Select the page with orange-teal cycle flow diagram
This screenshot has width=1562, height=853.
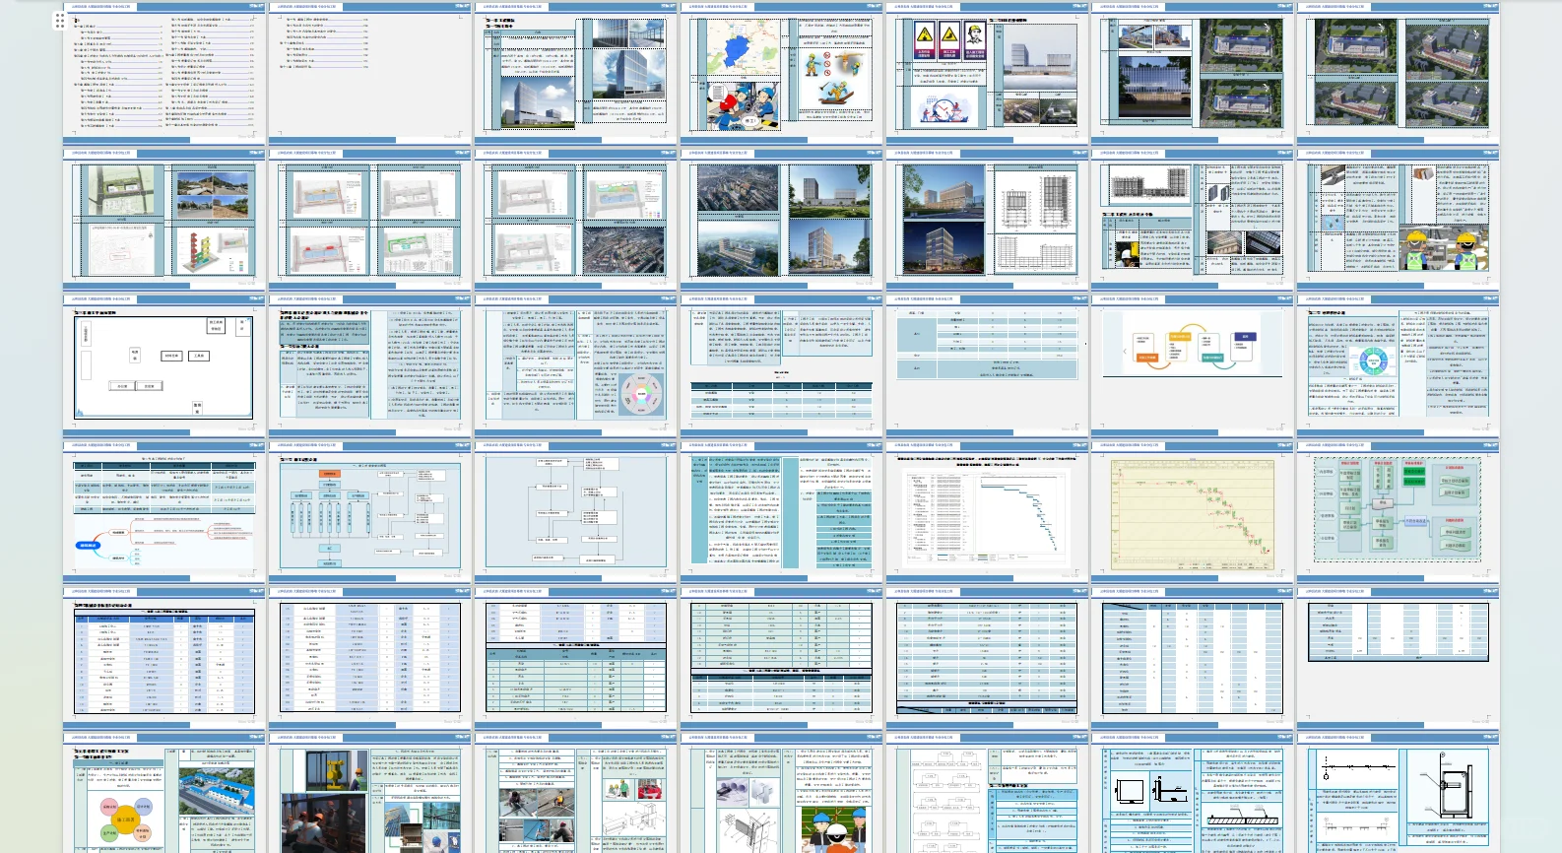pyautogui.click(x=1193, y=364)
